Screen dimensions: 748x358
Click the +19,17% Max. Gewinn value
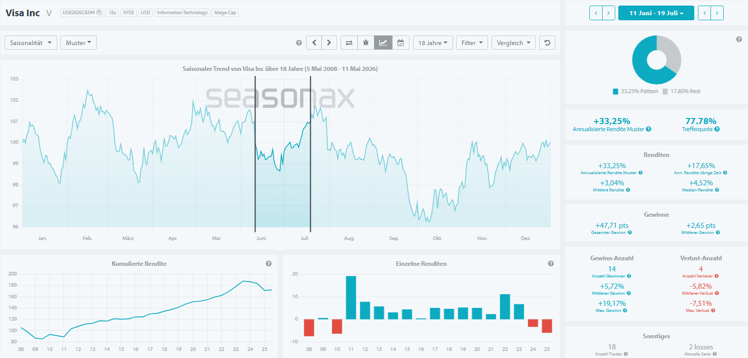point(612,303)
